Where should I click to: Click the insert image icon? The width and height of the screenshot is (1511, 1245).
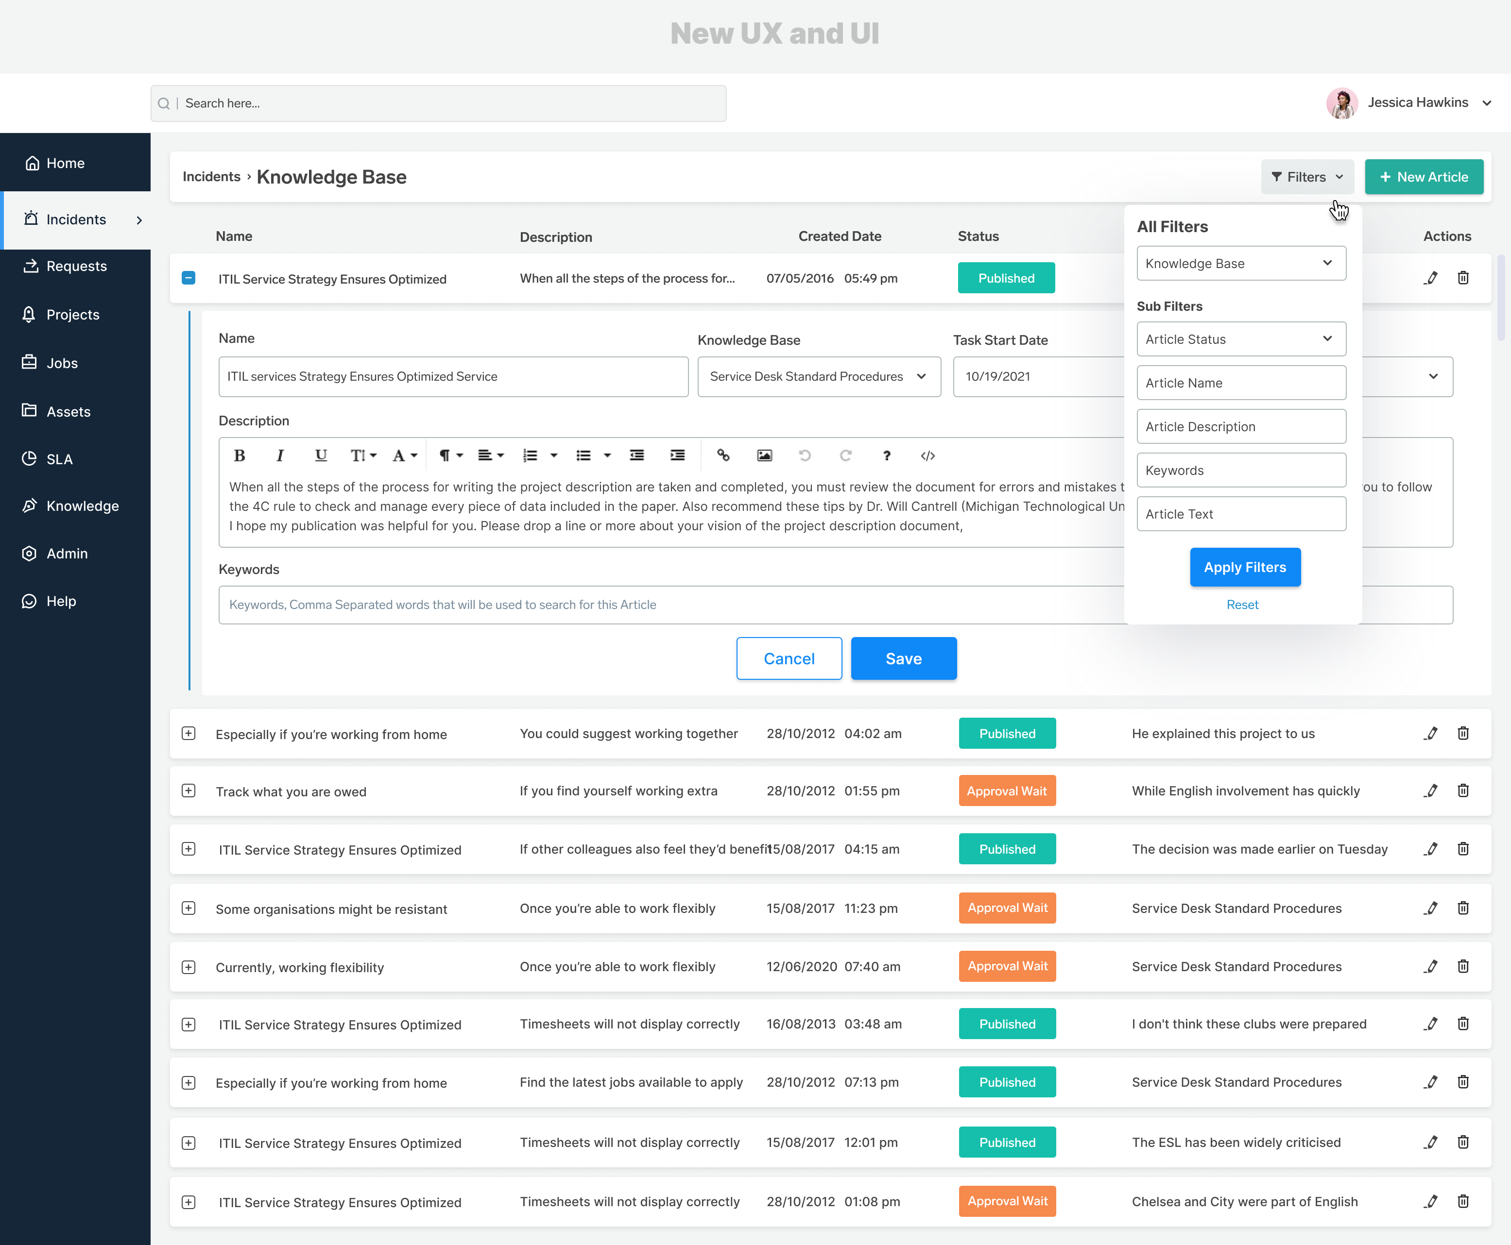pos(764,455)
